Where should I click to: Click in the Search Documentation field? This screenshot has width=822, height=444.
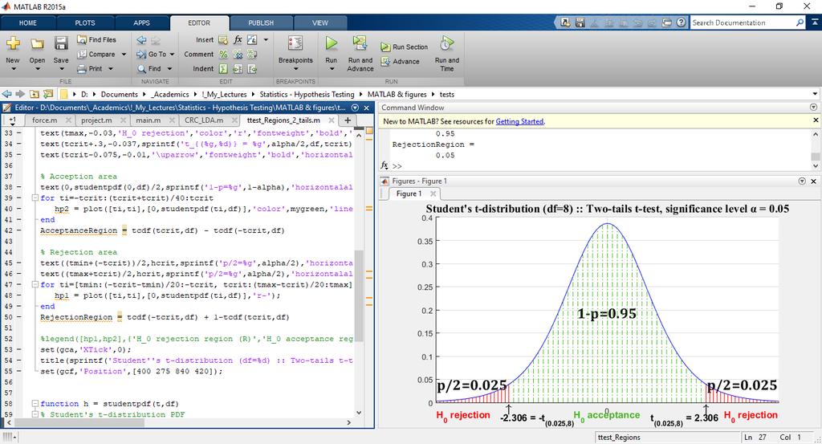(x=742, y=22)
